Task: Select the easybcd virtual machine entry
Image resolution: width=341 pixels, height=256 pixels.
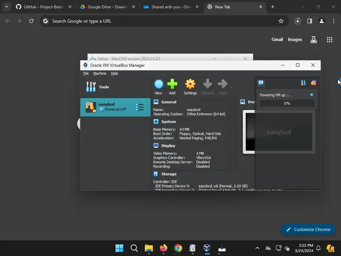Action: pos(115,107)
